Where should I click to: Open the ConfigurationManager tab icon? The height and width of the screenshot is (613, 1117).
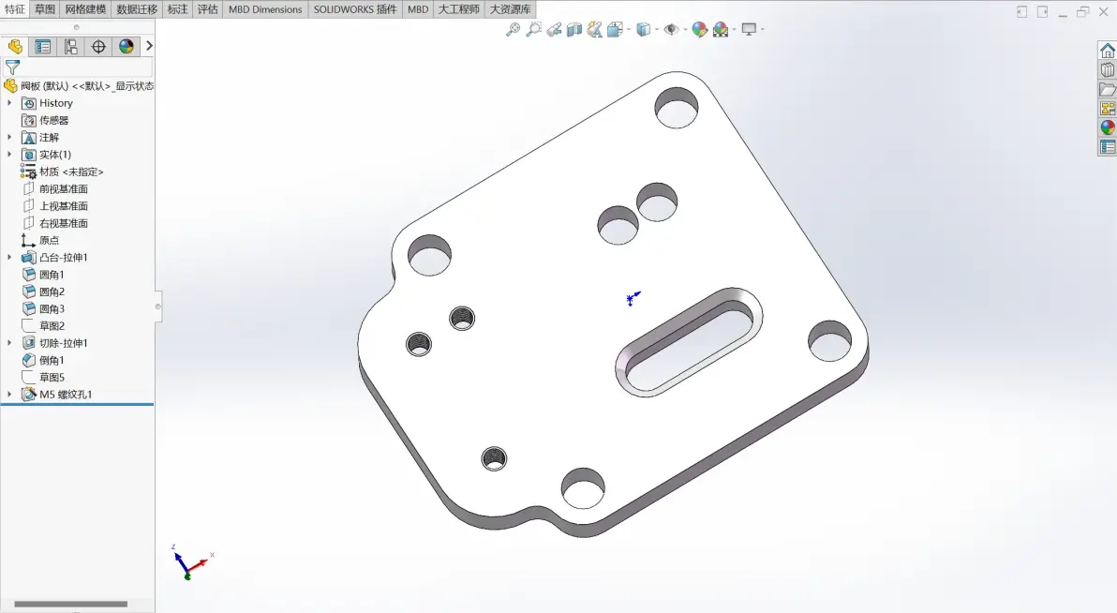[x=70, y=47]
